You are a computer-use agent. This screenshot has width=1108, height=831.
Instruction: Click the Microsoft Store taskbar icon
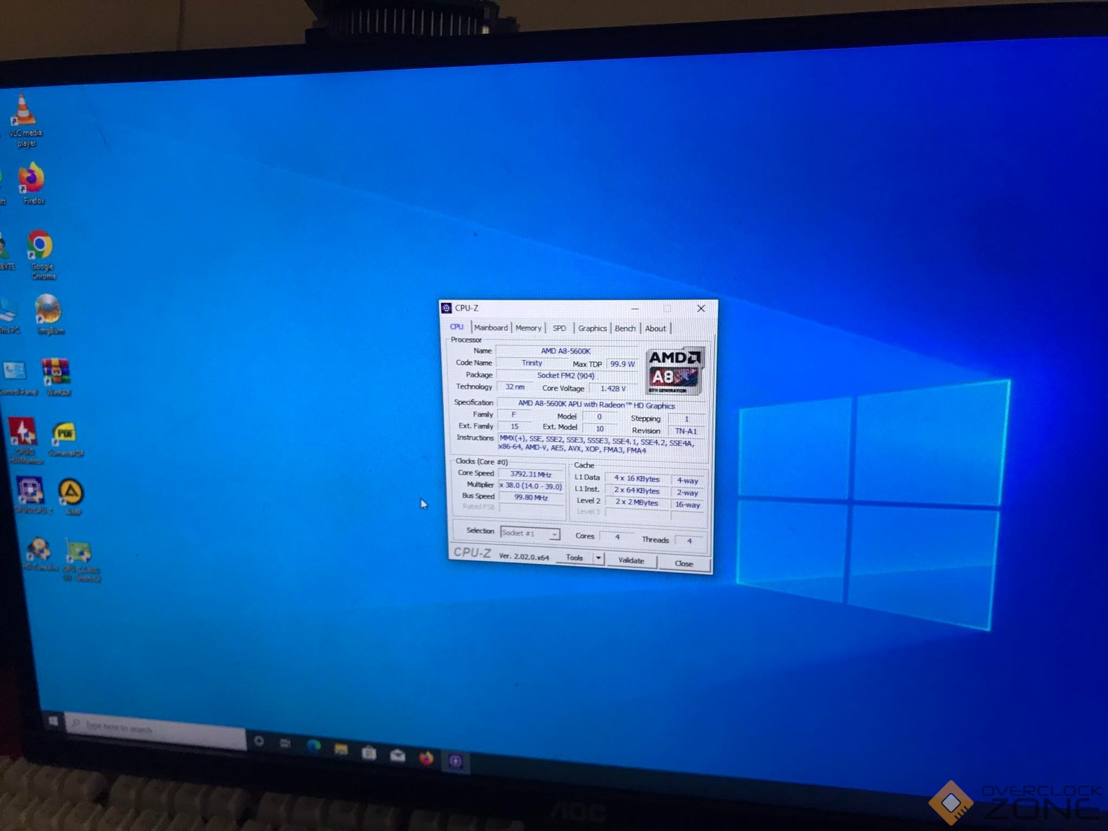pos(369,753)
